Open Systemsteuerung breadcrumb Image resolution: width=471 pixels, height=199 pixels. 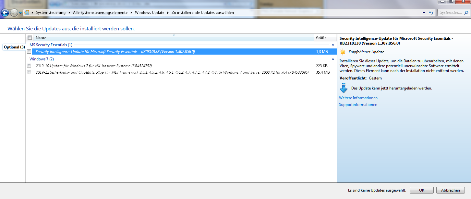point(51,13)
